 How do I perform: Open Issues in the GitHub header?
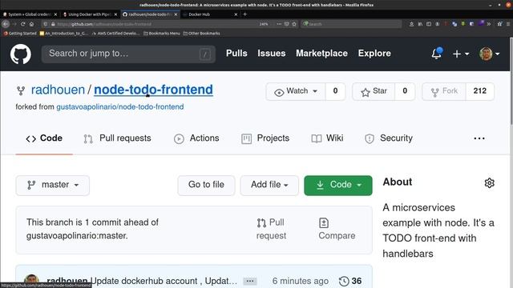(271, 54)
